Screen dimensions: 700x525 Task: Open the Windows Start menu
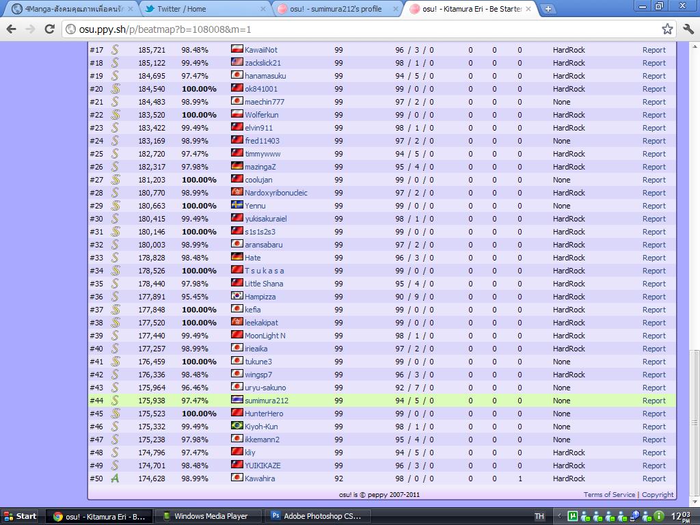(x=20, y=516)
